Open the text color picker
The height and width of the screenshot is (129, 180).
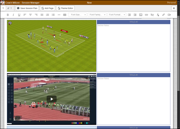[x=158, y=15]
